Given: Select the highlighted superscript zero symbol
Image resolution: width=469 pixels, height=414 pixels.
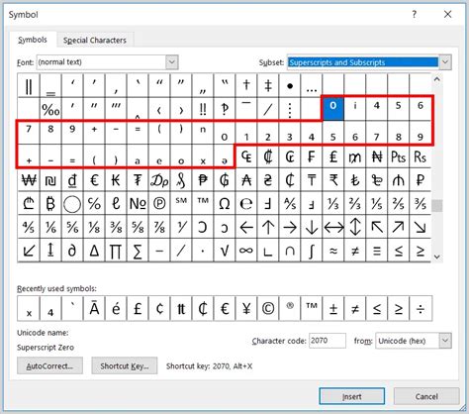Looking at the screenshot, I should (332, 109).
